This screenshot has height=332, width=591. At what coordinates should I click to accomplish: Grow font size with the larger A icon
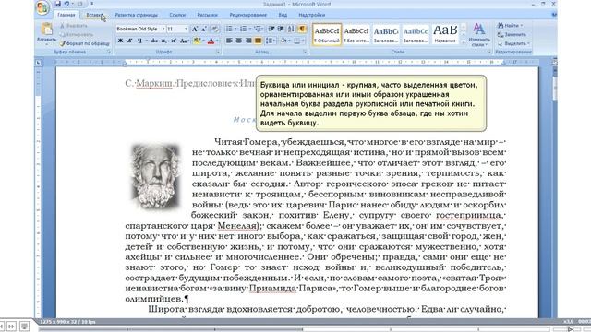(195, 29)
